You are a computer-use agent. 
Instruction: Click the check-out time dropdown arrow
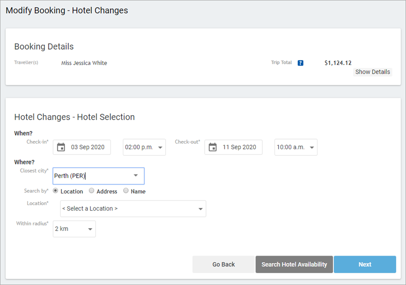click(312, 147)
